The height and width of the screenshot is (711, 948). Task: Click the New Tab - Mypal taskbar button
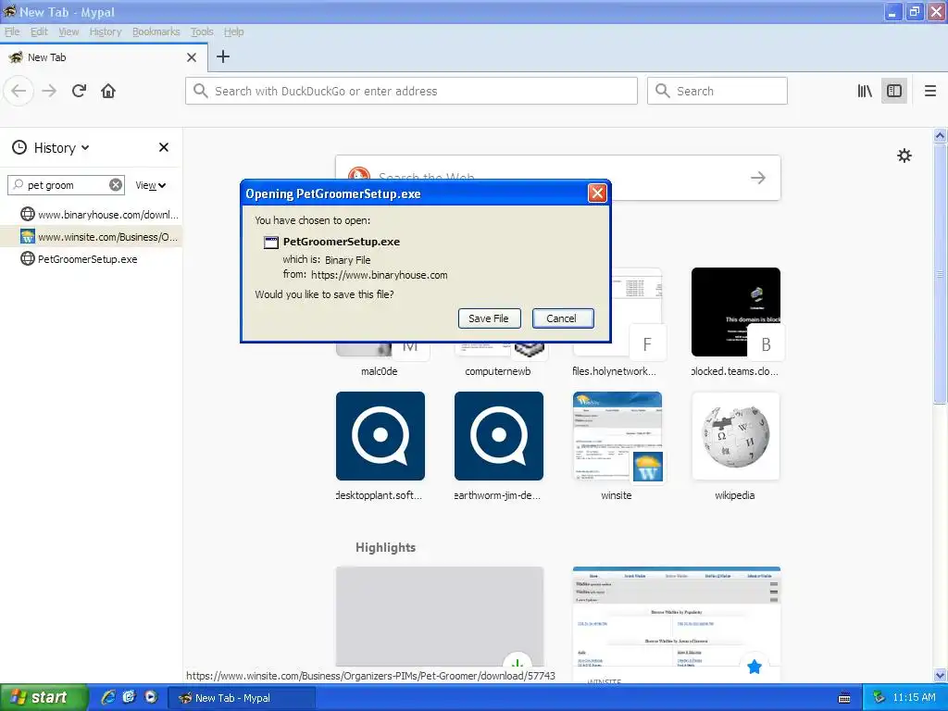coord(242,698)
